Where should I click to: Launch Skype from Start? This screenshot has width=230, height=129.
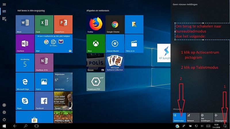pyautogui.click(x=25, y=101)
